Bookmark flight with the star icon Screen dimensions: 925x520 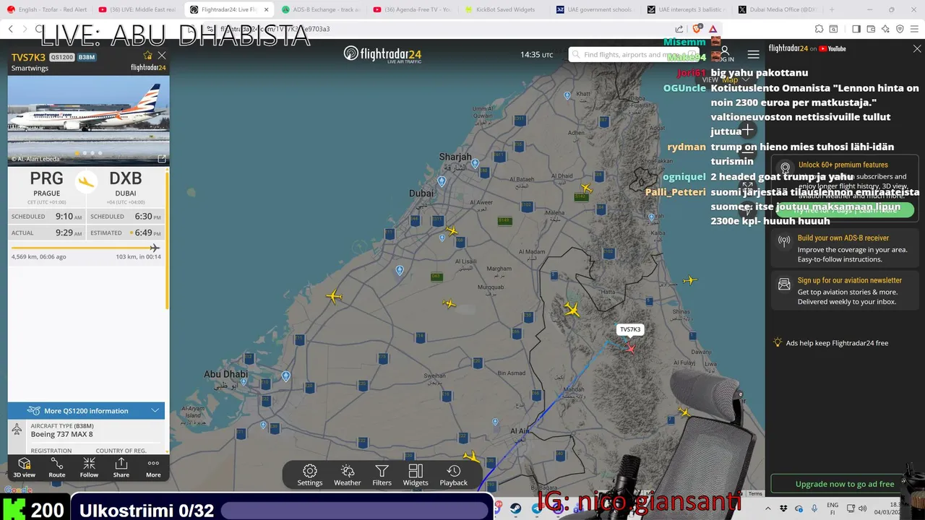click(148, 56)
